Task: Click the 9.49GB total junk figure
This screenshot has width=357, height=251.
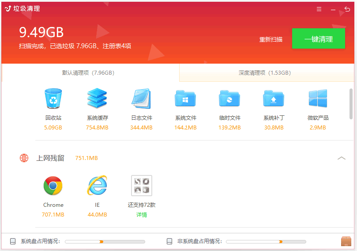Action: 41,32
